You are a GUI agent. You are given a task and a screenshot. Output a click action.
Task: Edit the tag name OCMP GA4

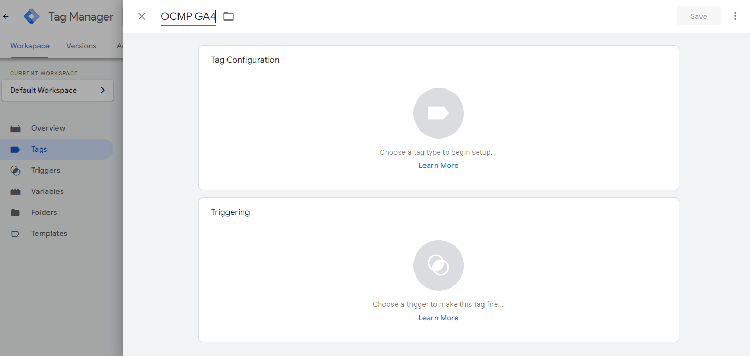coord(188,17)
